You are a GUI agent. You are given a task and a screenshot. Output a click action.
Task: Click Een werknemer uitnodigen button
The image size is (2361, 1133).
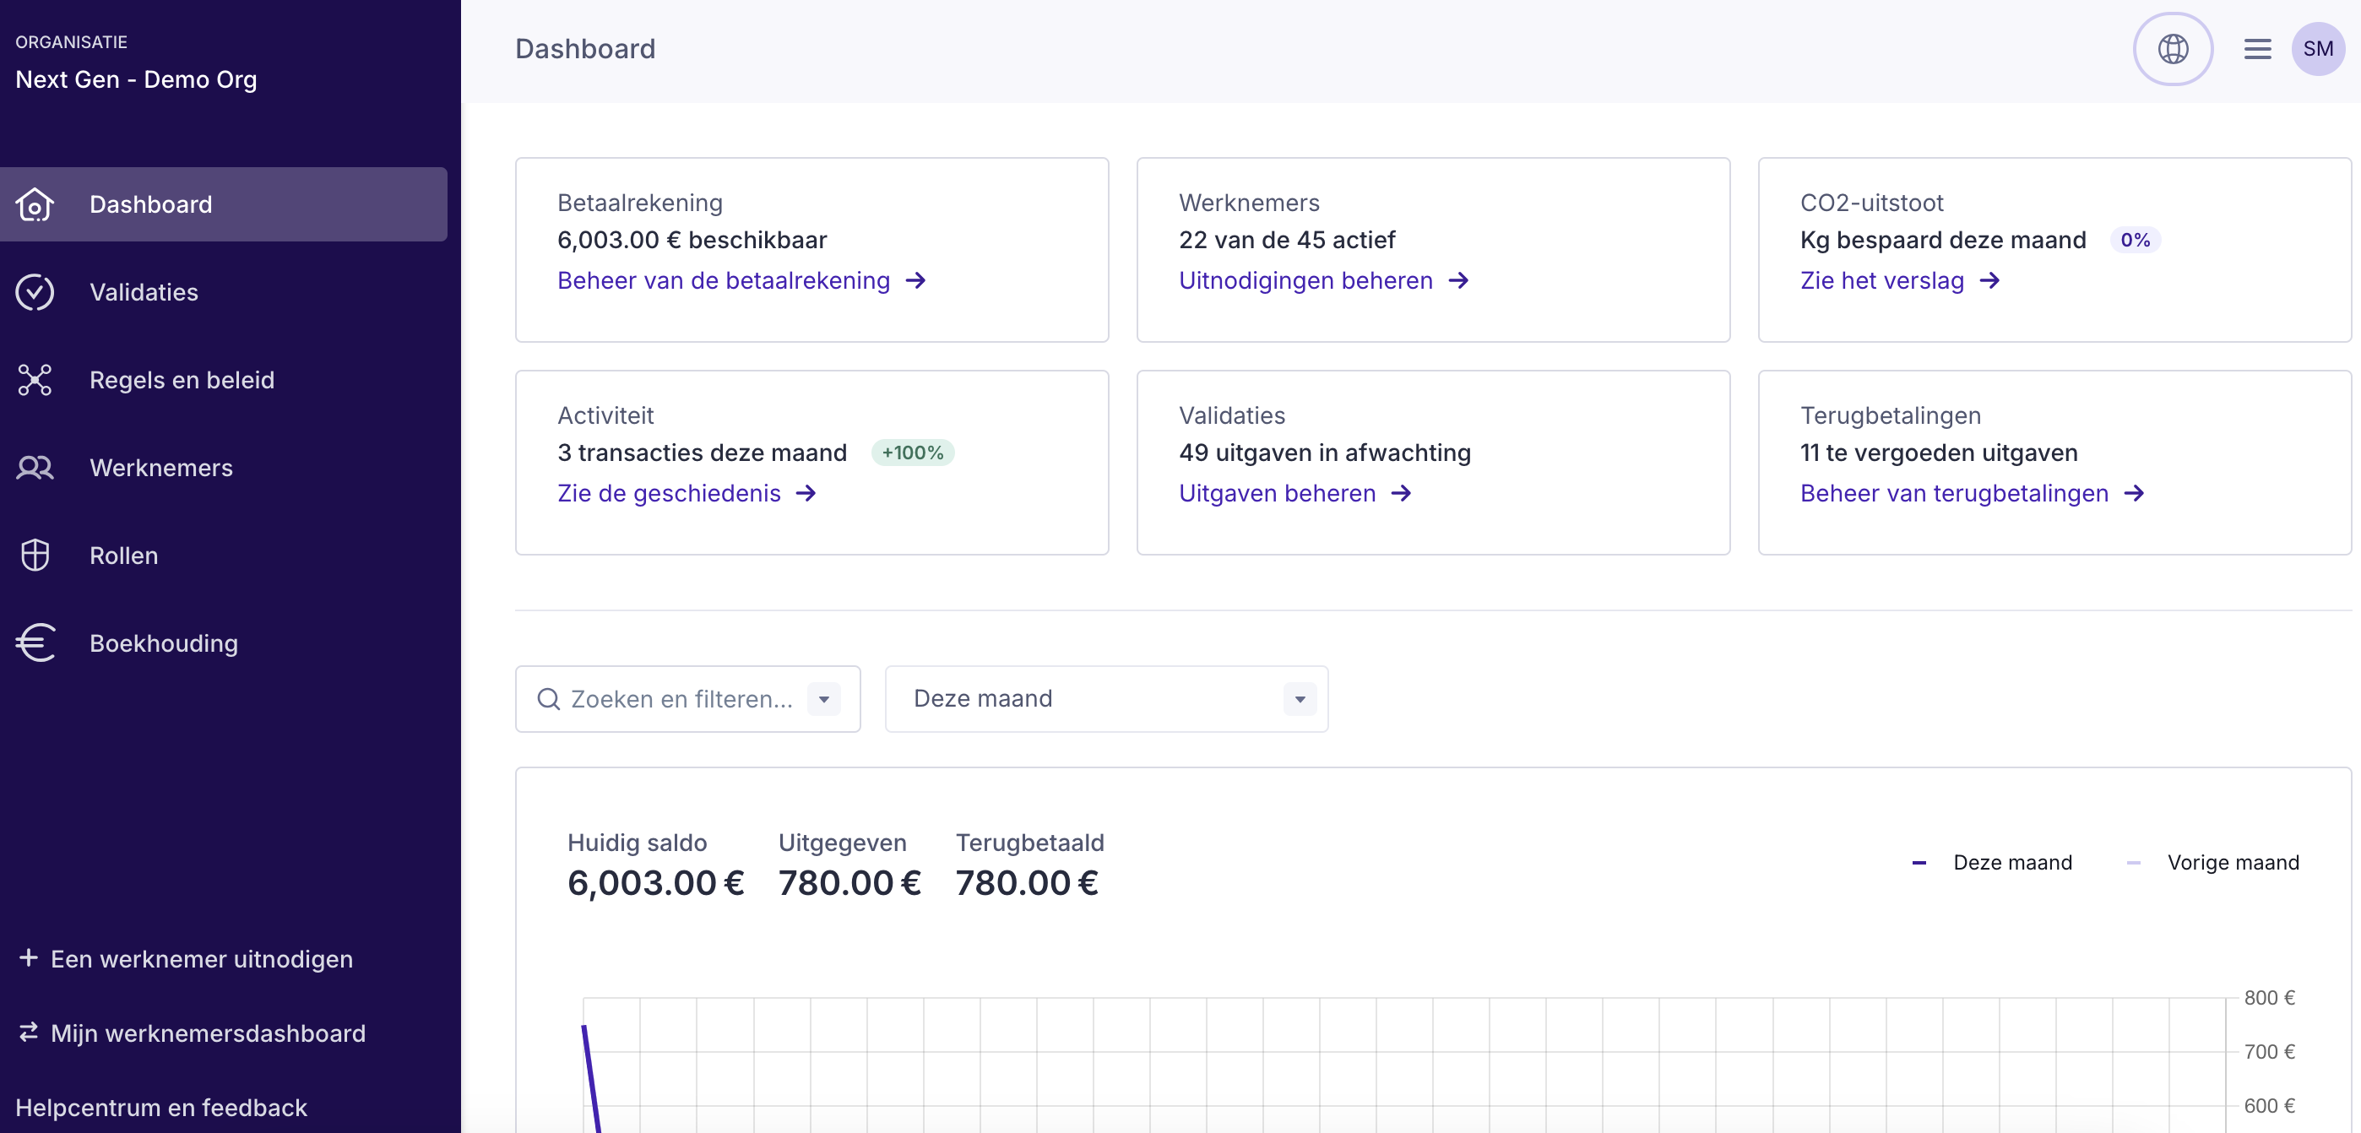tap(200, 959)
